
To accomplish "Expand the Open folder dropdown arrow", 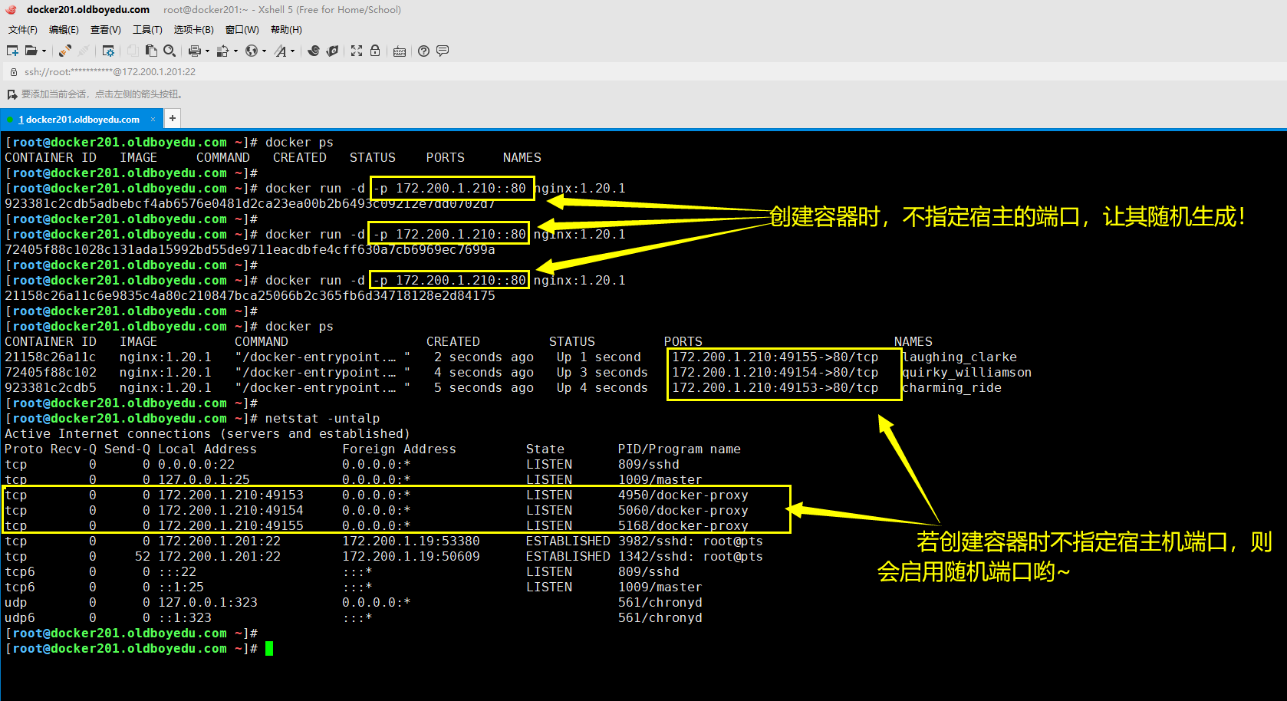I will click(x=44, y=51).
